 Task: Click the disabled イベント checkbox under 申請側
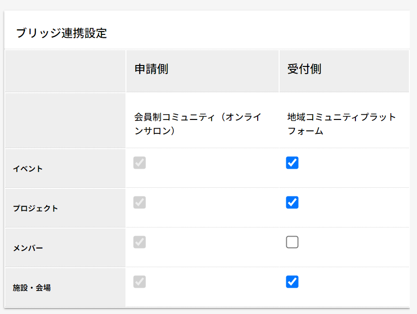[140, 163]
